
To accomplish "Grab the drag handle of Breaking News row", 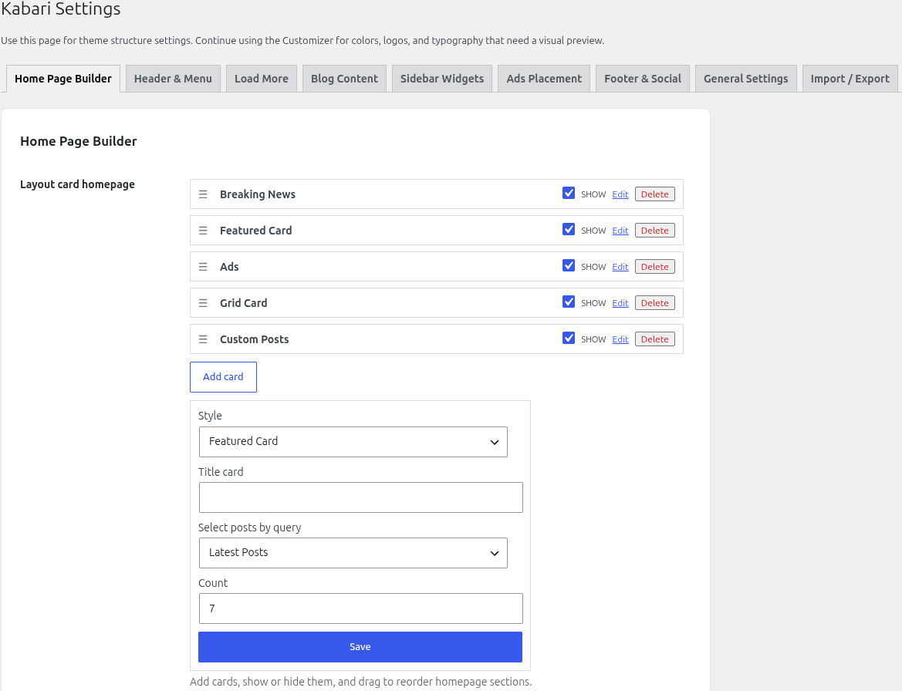I will 203,194.
